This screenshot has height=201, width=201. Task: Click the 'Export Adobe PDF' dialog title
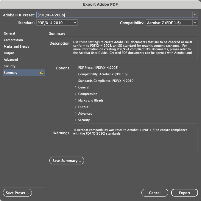[x=100, y=4]
